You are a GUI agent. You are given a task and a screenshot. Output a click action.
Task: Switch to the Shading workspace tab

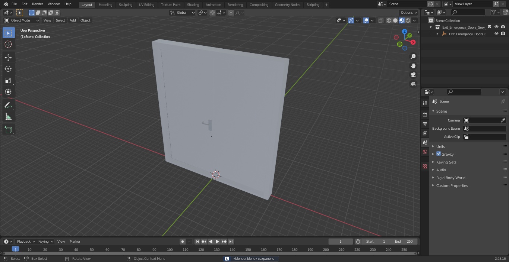point(193,4)
